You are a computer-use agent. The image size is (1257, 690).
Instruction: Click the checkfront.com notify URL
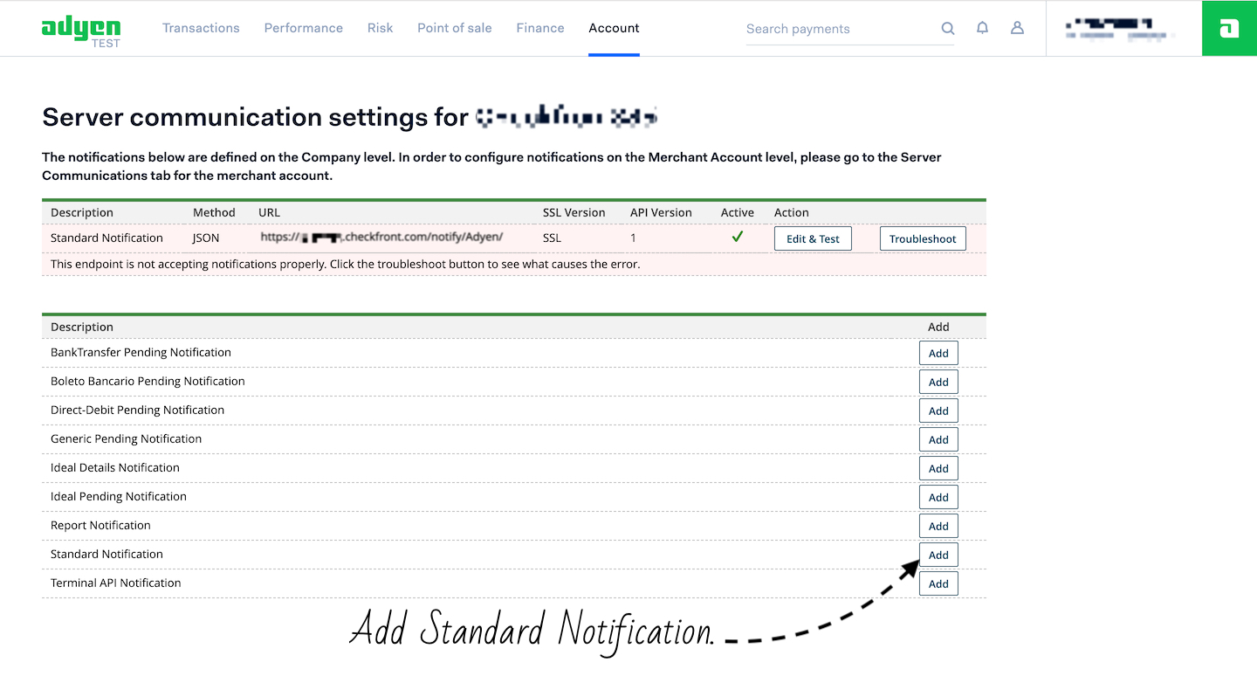pyautogui.click(x=381, y=237)
